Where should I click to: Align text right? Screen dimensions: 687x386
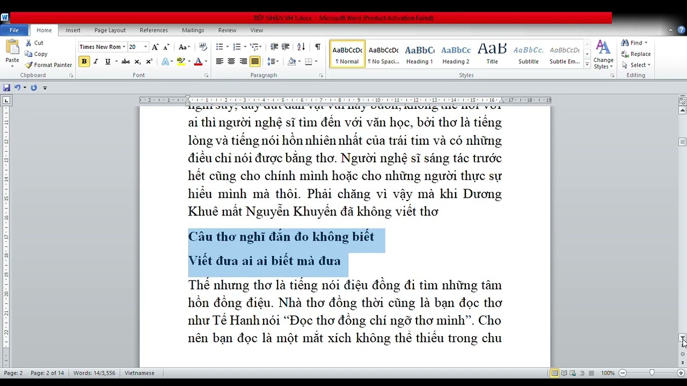point(243,62)
